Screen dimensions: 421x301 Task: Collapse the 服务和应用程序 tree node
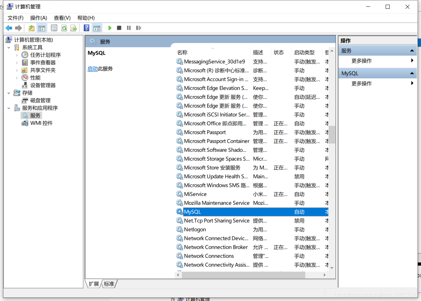tap(9, 108)
